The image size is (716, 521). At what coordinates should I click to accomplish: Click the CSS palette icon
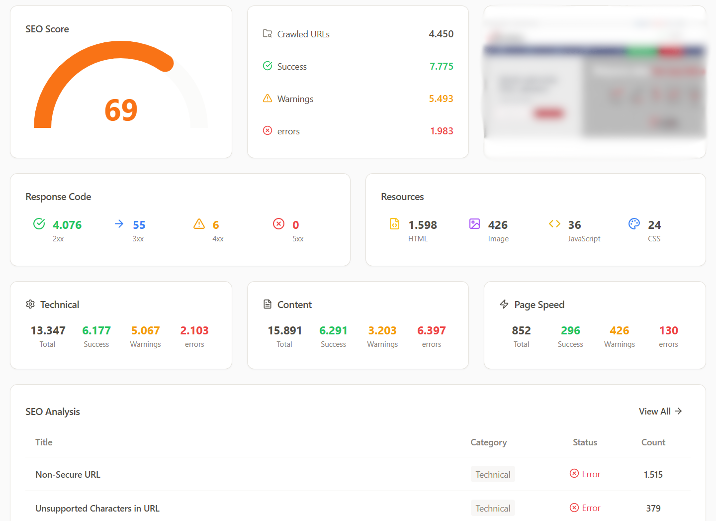point(634,224)
